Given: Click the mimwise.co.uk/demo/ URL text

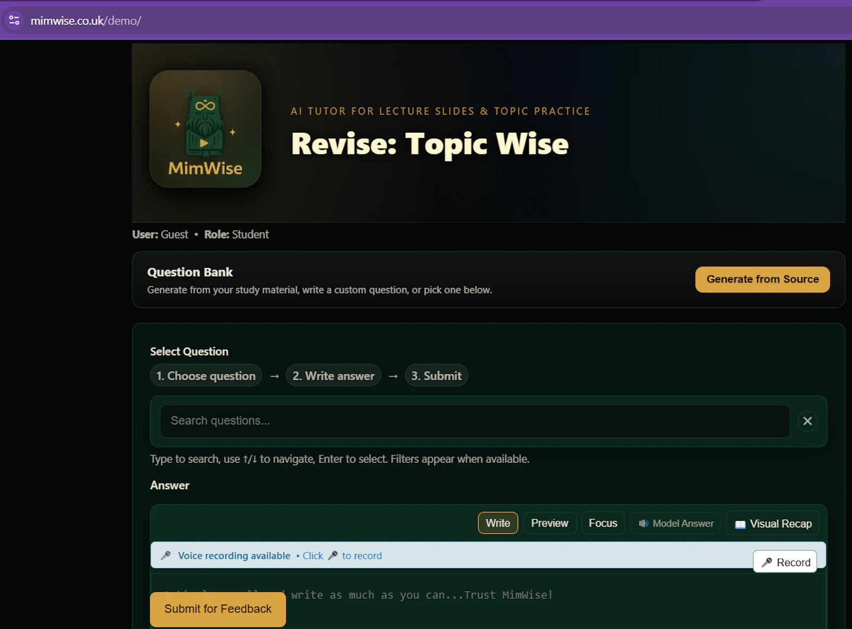Looking at the screenshot, I should 86,21.
